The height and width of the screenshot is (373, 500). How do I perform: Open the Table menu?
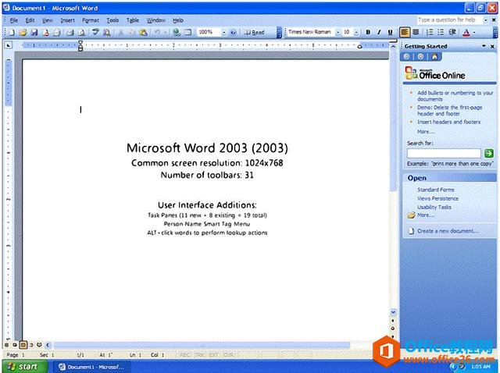(x=133, y=20)
